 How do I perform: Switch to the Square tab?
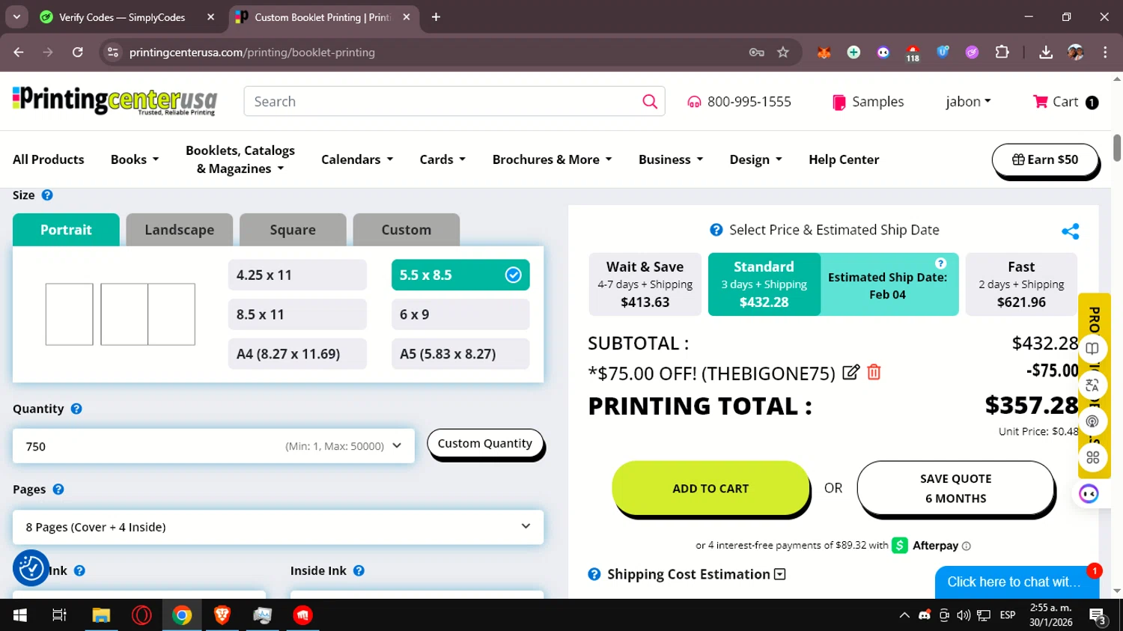293,230
